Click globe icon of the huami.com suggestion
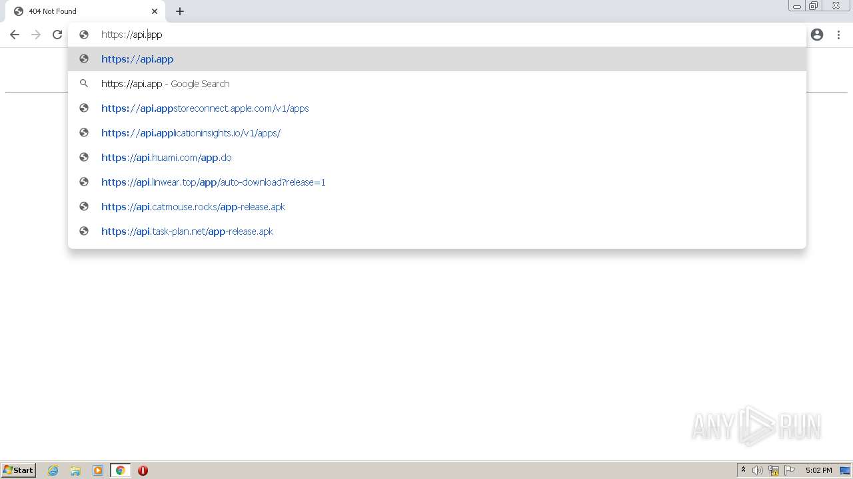The image size is (853, 479). tap(84, 157)
